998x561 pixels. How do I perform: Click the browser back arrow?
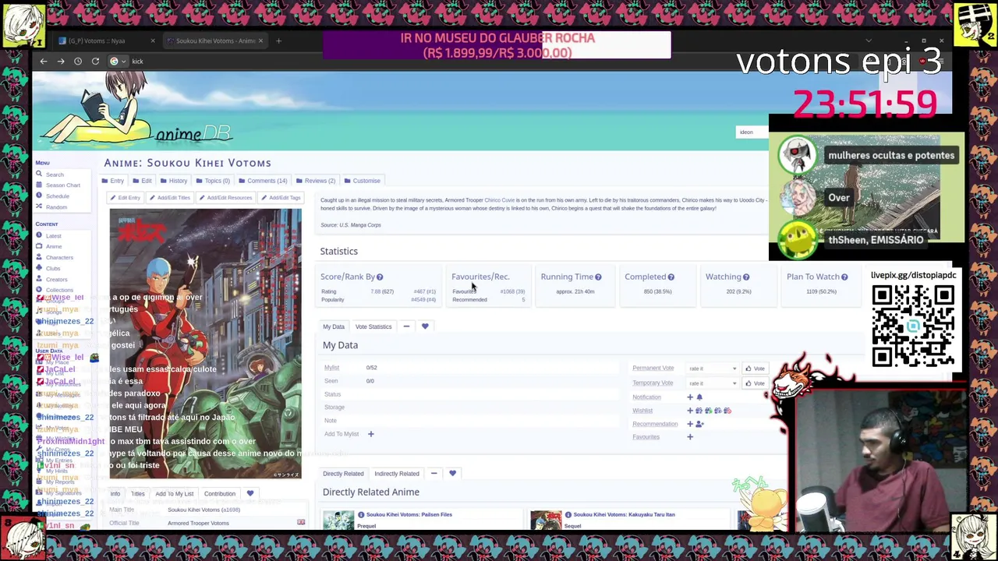[44, 61]
